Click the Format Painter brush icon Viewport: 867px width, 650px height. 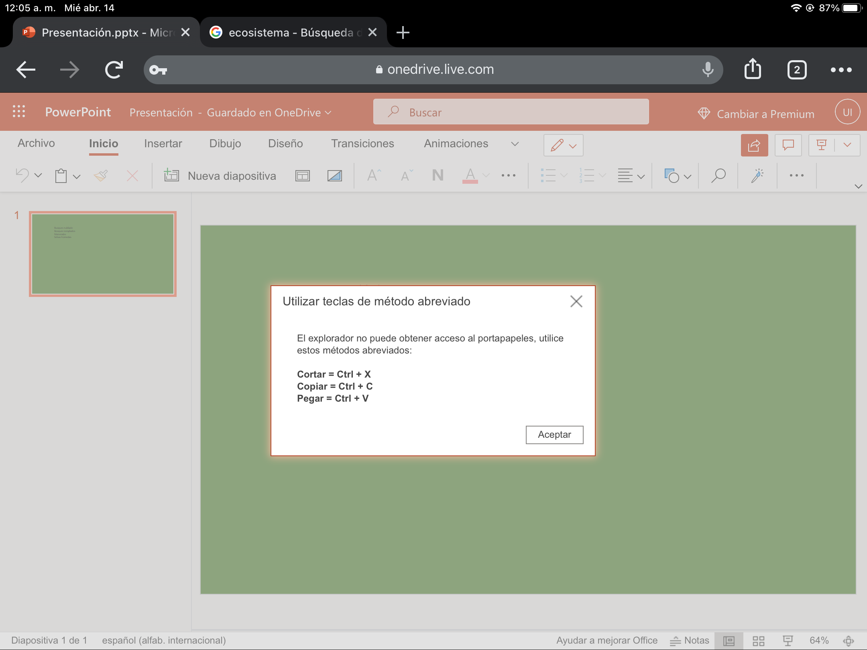101,175
